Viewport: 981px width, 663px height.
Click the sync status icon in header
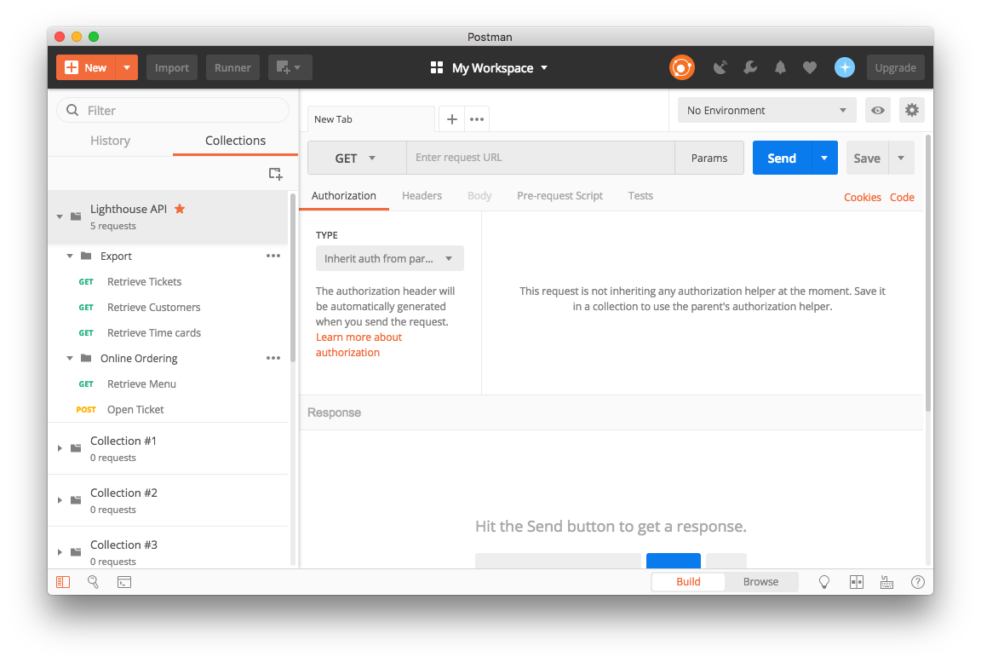point(681,67)
